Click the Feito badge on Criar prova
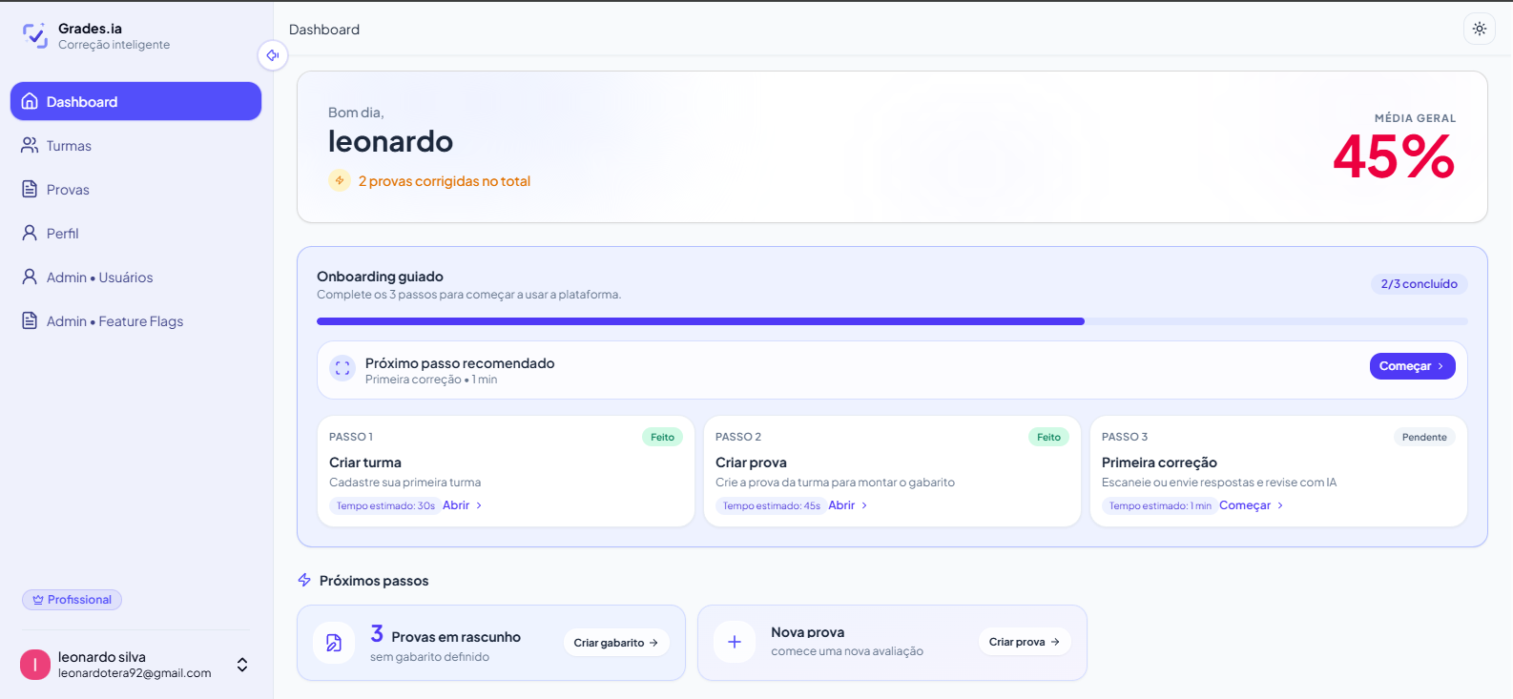This screenshot has width=1513, height=699. click(1048, 437)
